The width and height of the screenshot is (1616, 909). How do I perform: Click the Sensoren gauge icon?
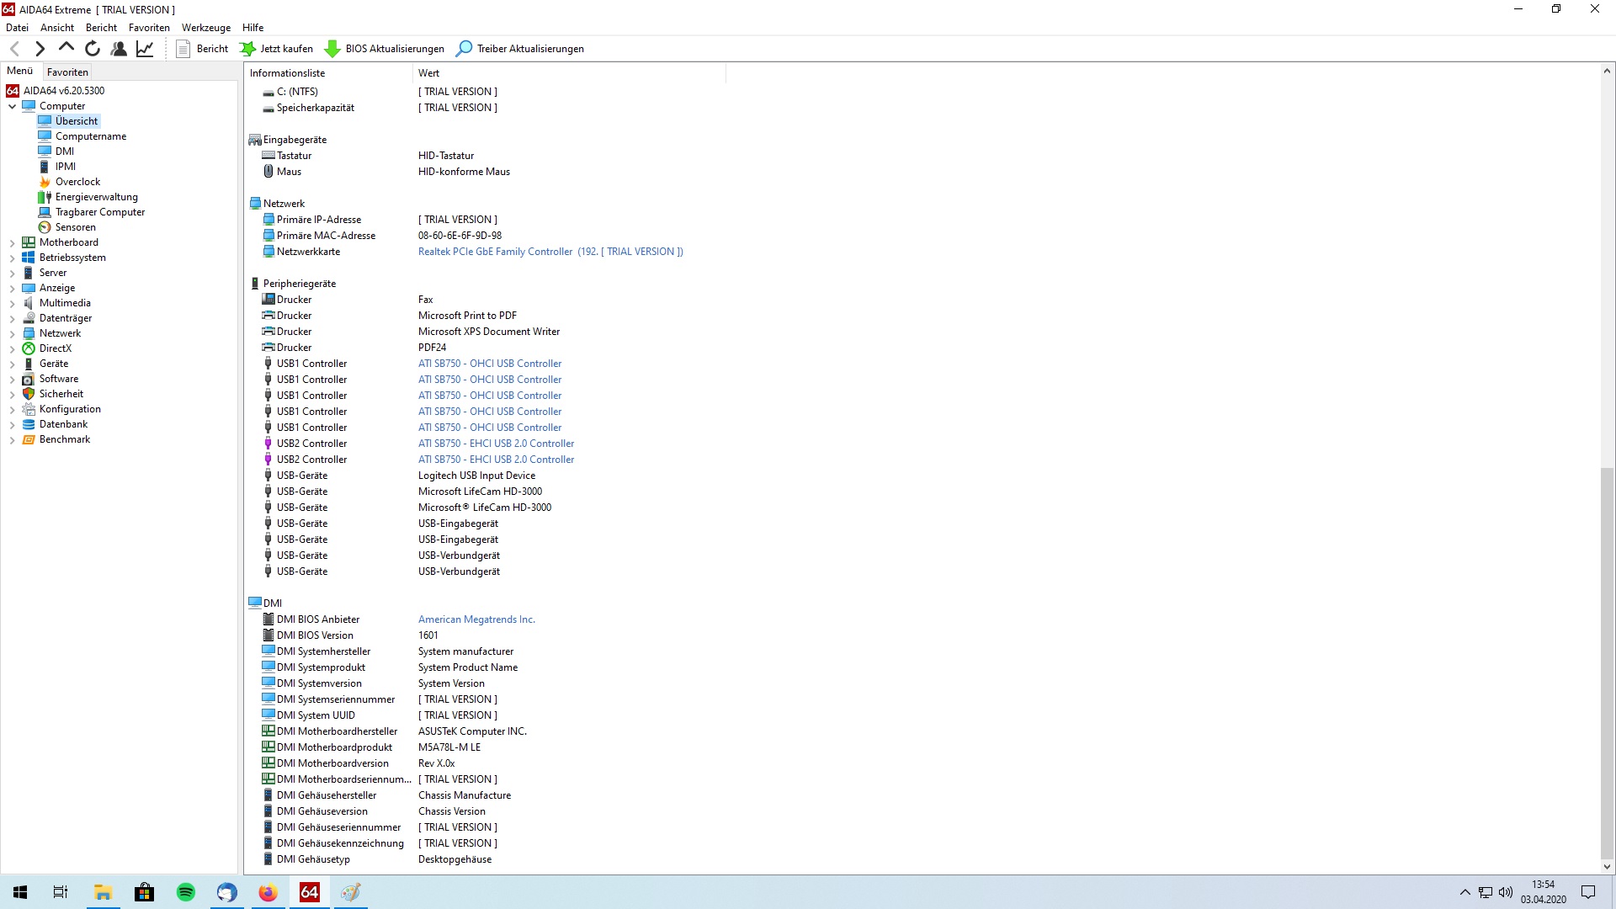point(45,227)
